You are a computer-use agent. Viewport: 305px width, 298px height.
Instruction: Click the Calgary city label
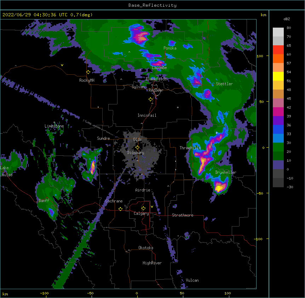[141, 213]
